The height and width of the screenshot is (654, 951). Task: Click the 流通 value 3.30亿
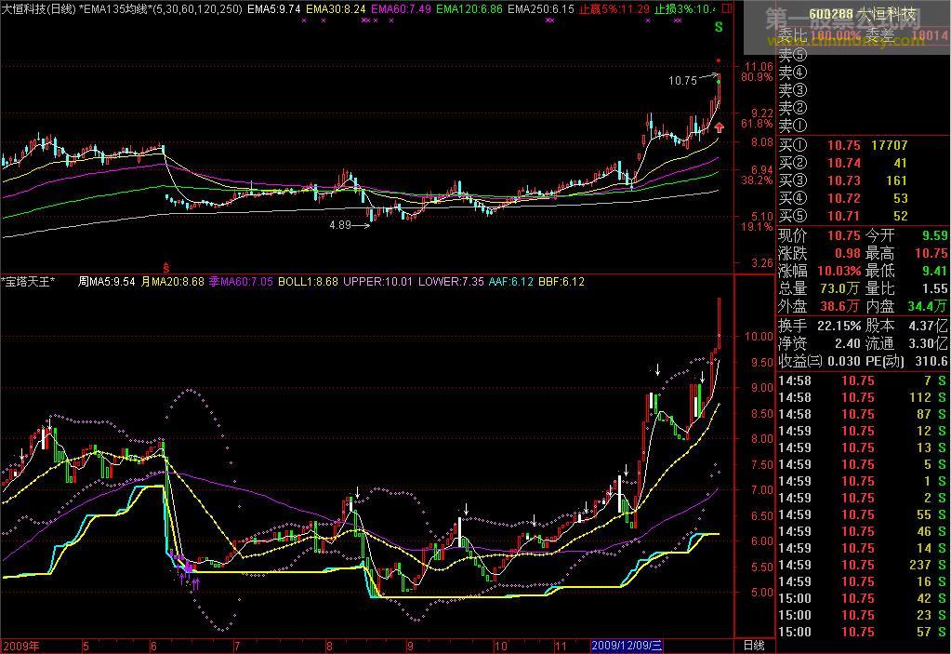pyautogui.click(x=928, y=343)
